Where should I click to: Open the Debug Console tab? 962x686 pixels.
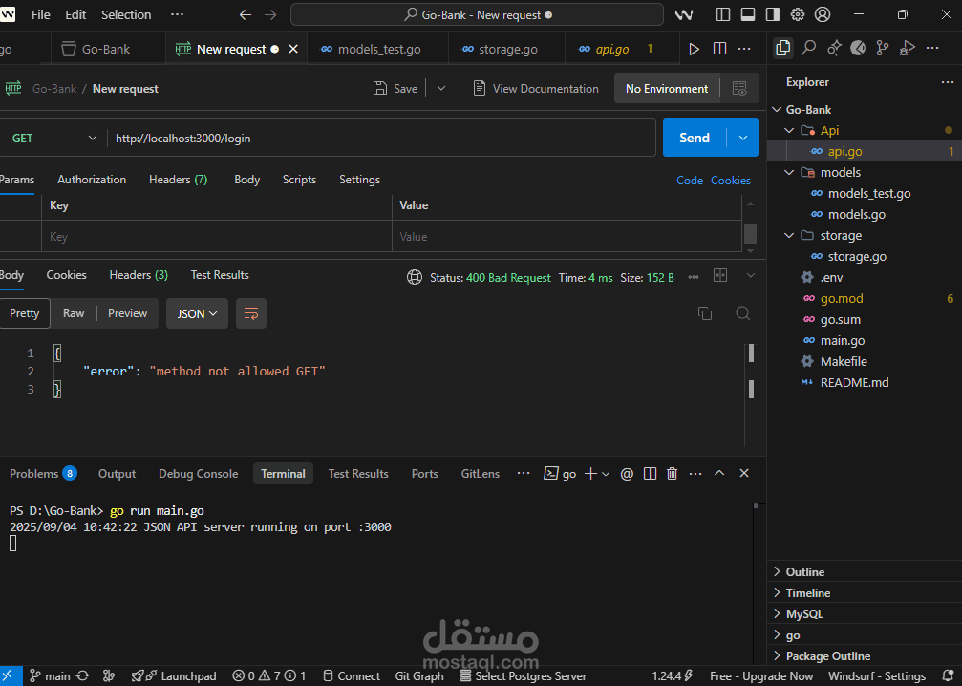tap(198, 474)
